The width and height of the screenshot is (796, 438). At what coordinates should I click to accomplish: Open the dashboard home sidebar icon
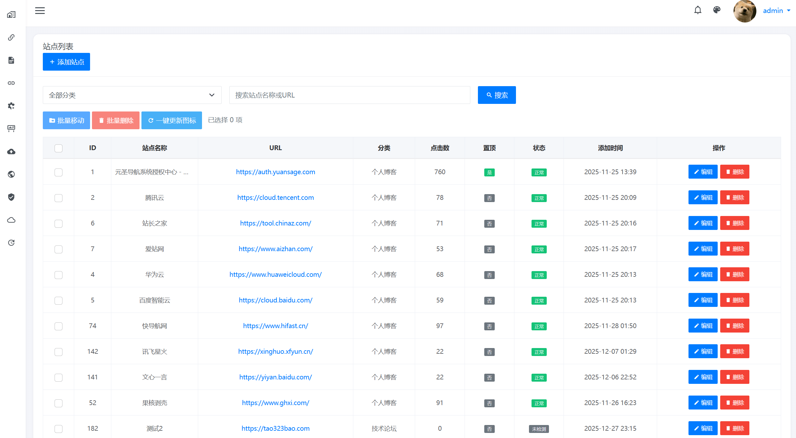(x=11, y=15)
